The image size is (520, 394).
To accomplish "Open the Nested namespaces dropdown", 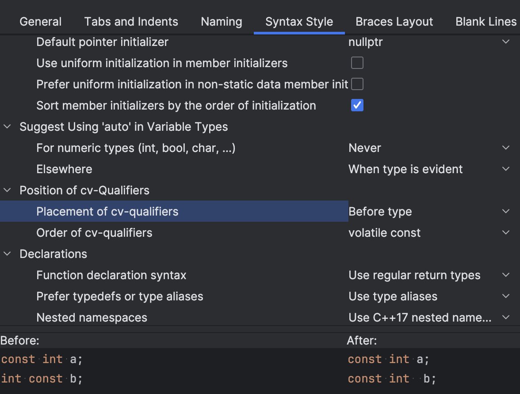I will pyautogui.click(x=429, y=318).
